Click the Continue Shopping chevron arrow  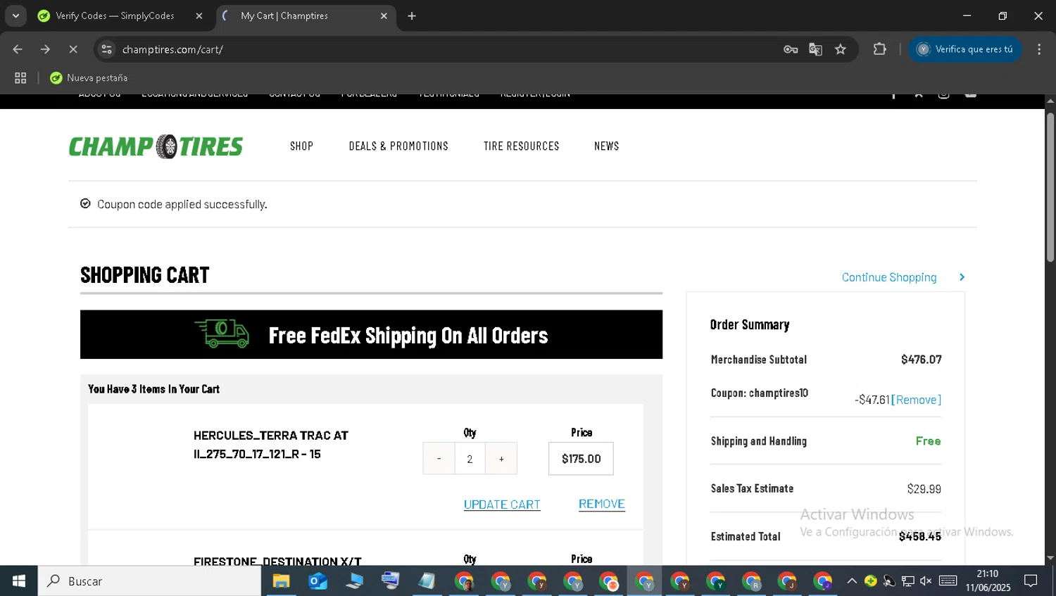pos(962,277)
